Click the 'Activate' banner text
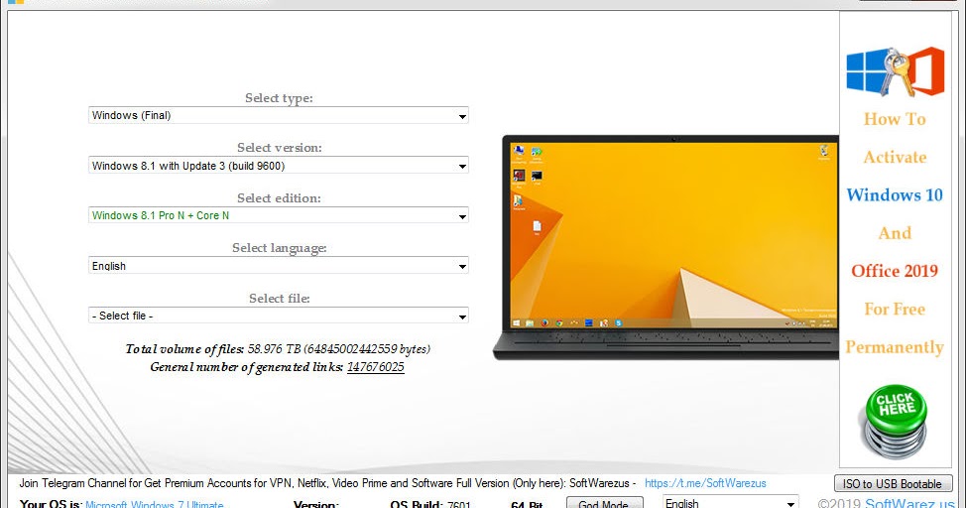The height and width of the screenshot is (508, 966). 895,157
